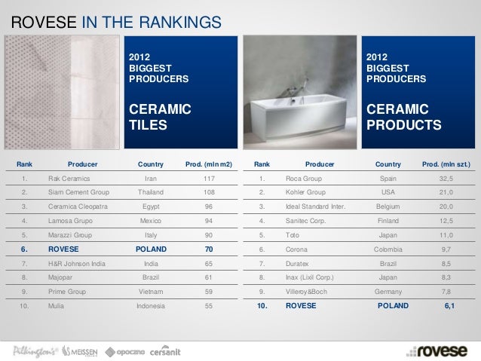Screen dimensions: 481x361
Task: Select 'Prime Group' producer cell
Action: click(x=67, y=292)
